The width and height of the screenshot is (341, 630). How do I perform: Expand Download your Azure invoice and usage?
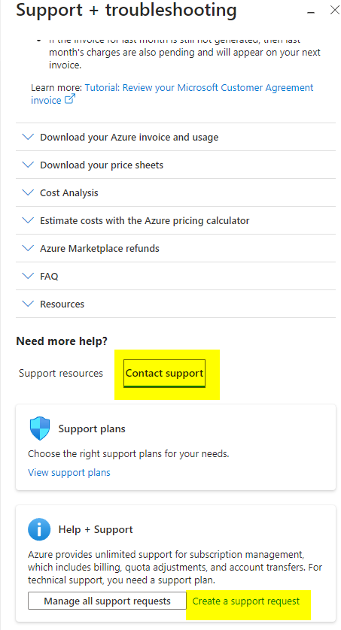pyautogui.click(x=175, y=137)
